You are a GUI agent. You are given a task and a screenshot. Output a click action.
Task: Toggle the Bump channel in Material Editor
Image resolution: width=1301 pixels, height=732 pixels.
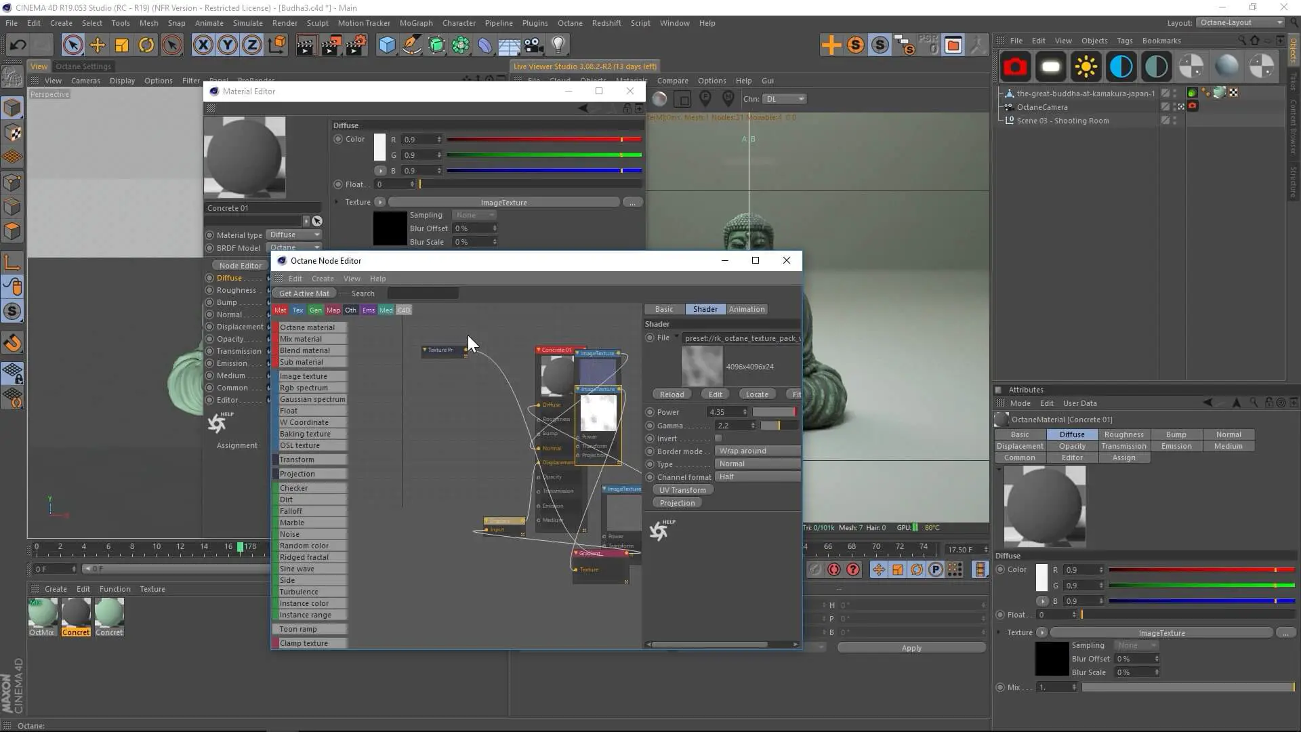point(209,302)
